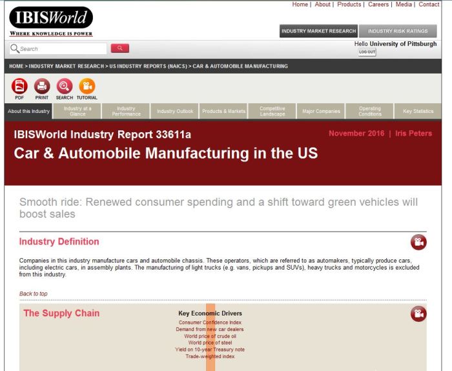The image size is (452, 371).
Task: Switch to Products & Markets tab
Action: point(223,111)
